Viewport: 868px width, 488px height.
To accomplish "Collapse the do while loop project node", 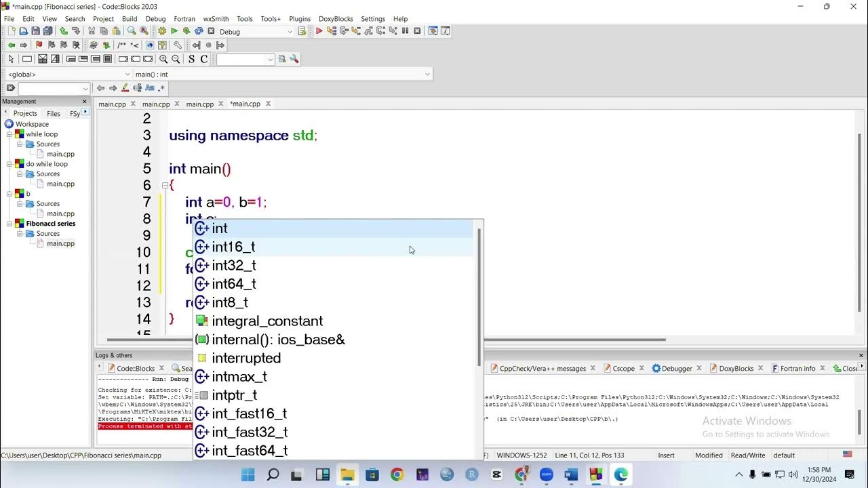I will click(10, 164).
